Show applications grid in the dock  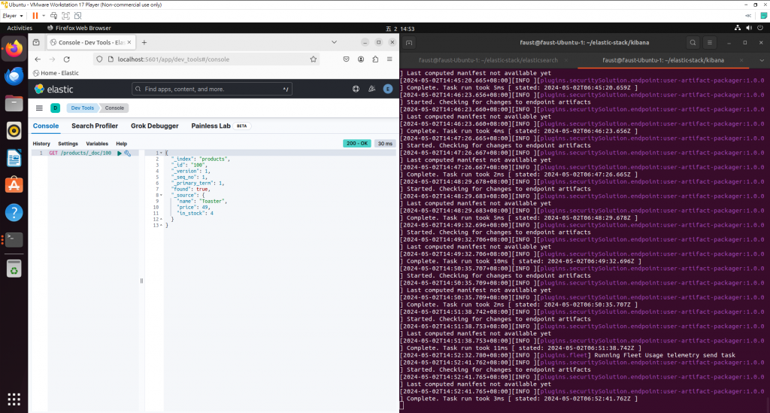(14, 399)
